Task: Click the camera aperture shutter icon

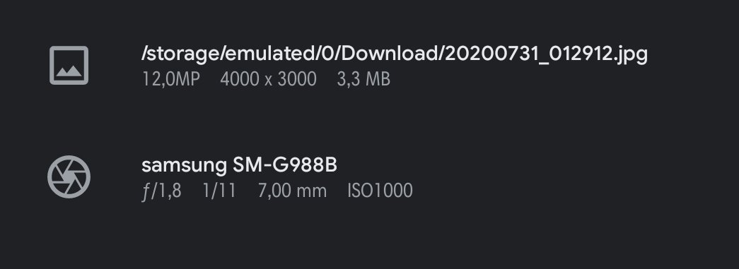Action: [x=69, y=177]
